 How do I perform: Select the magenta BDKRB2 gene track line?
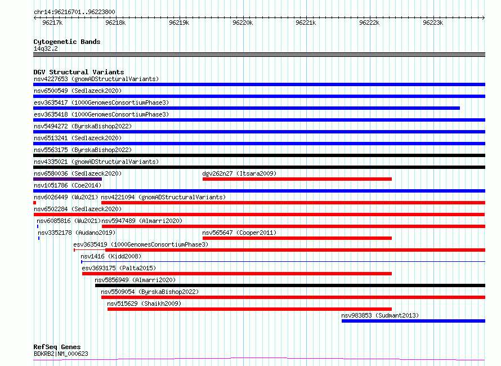[259, 359]
